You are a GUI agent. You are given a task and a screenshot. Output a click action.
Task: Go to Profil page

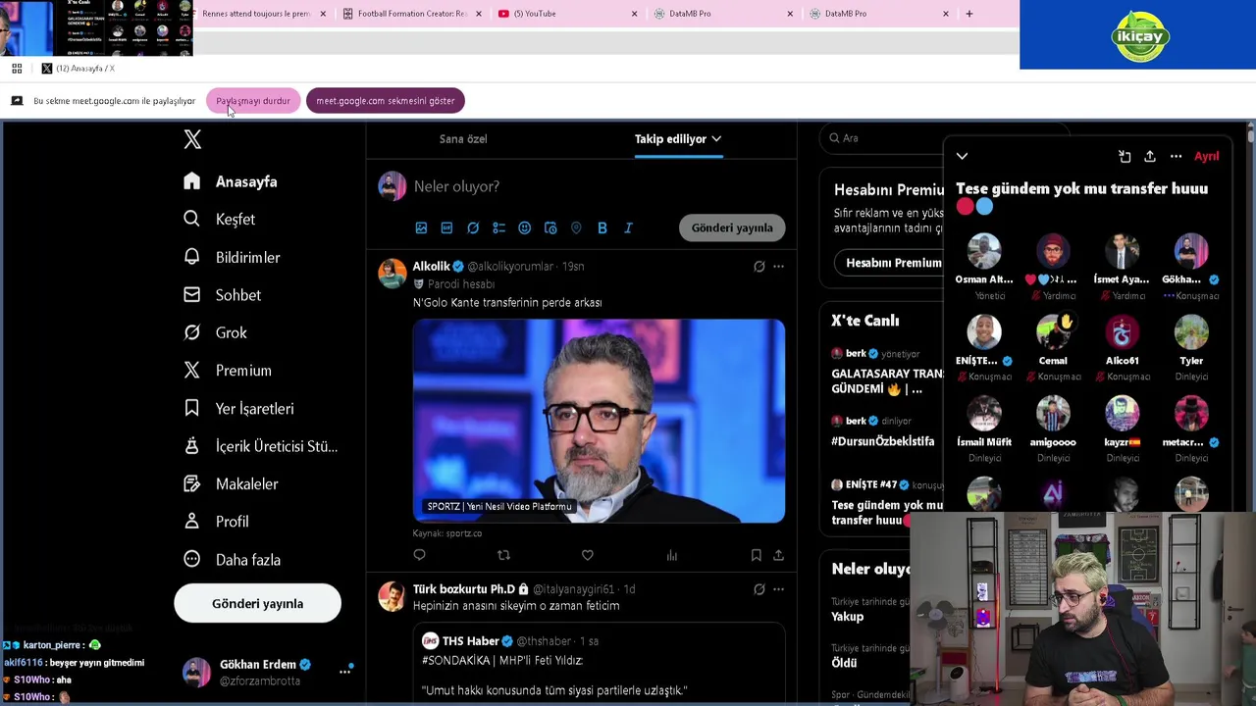[217, 522]
